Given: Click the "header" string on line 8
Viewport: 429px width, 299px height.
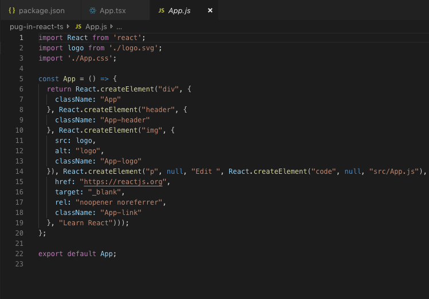Looking at the screenshot, I should 158,110.
